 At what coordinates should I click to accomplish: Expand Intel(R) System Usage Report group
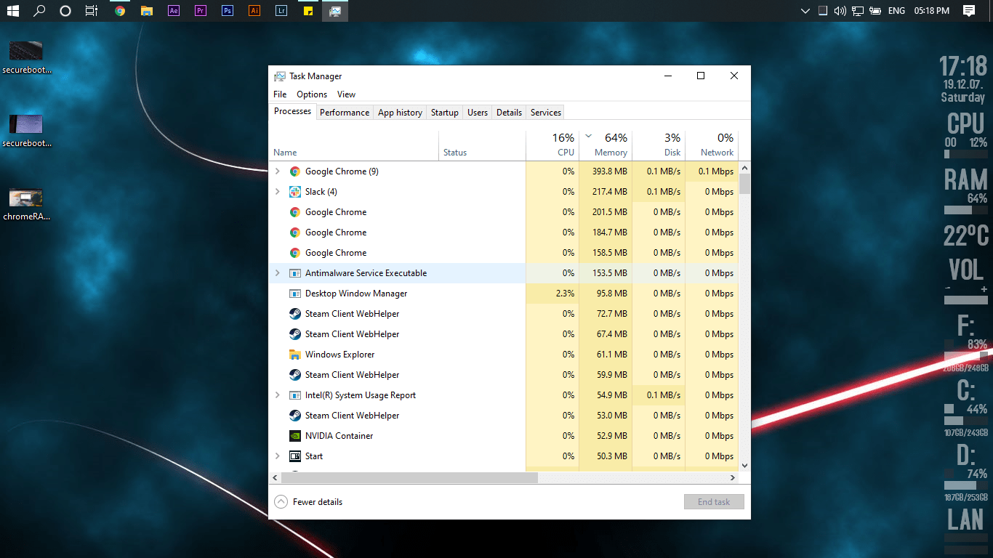pos(276,395)
